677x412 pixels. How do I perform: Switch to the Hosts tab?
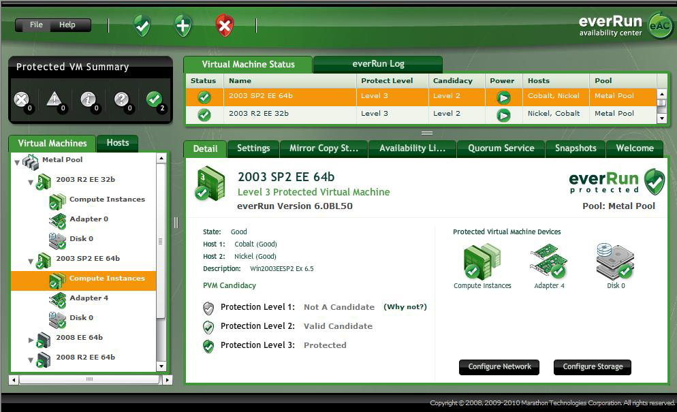click(117, 142)
